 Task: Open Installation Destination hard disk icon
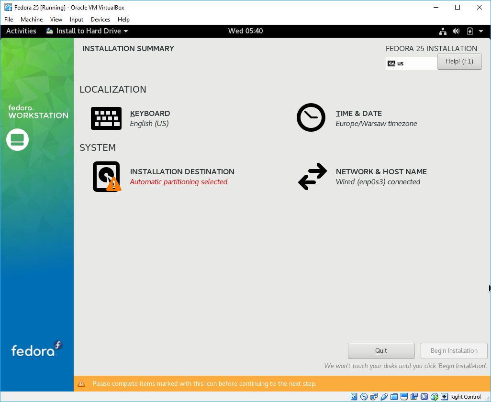point(107,177)
